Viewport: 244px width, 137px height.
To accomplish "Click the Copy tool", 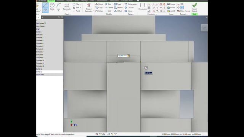I will pyautogui.click(x=99, y=8).
